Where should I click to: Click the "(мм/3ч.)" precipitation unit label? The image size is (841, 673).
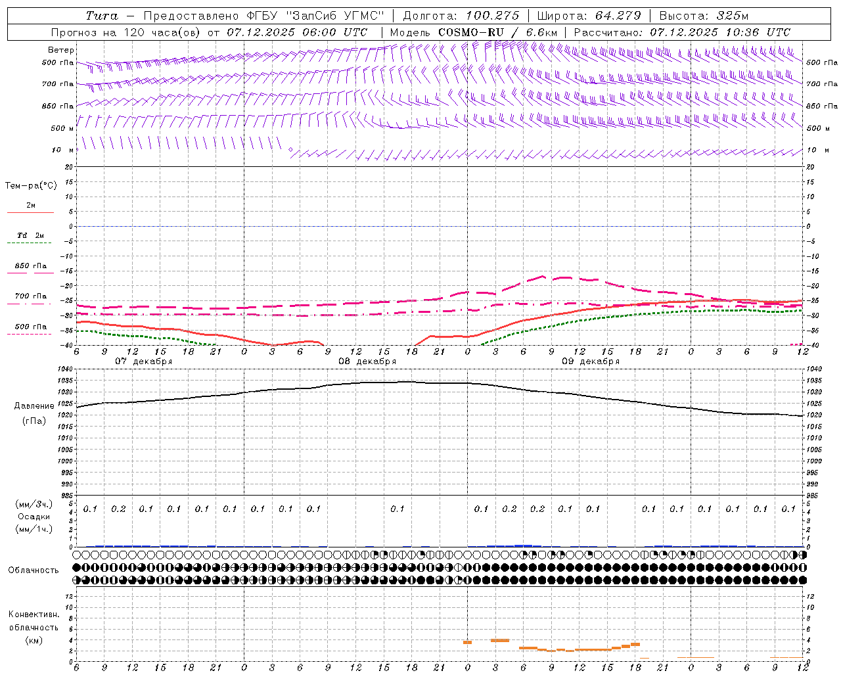click(x=34, y=504)
